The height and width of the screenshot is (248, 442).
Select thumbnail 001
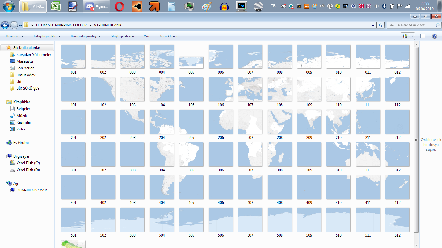click(x=73, y=57)
